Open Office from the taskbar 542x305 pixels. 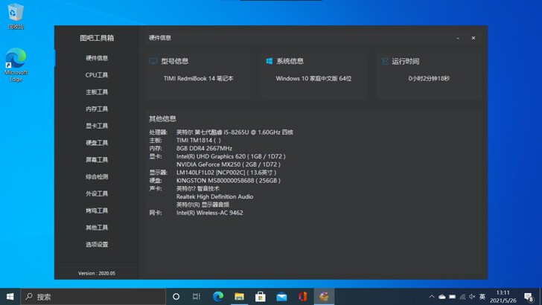click(303, 296)
